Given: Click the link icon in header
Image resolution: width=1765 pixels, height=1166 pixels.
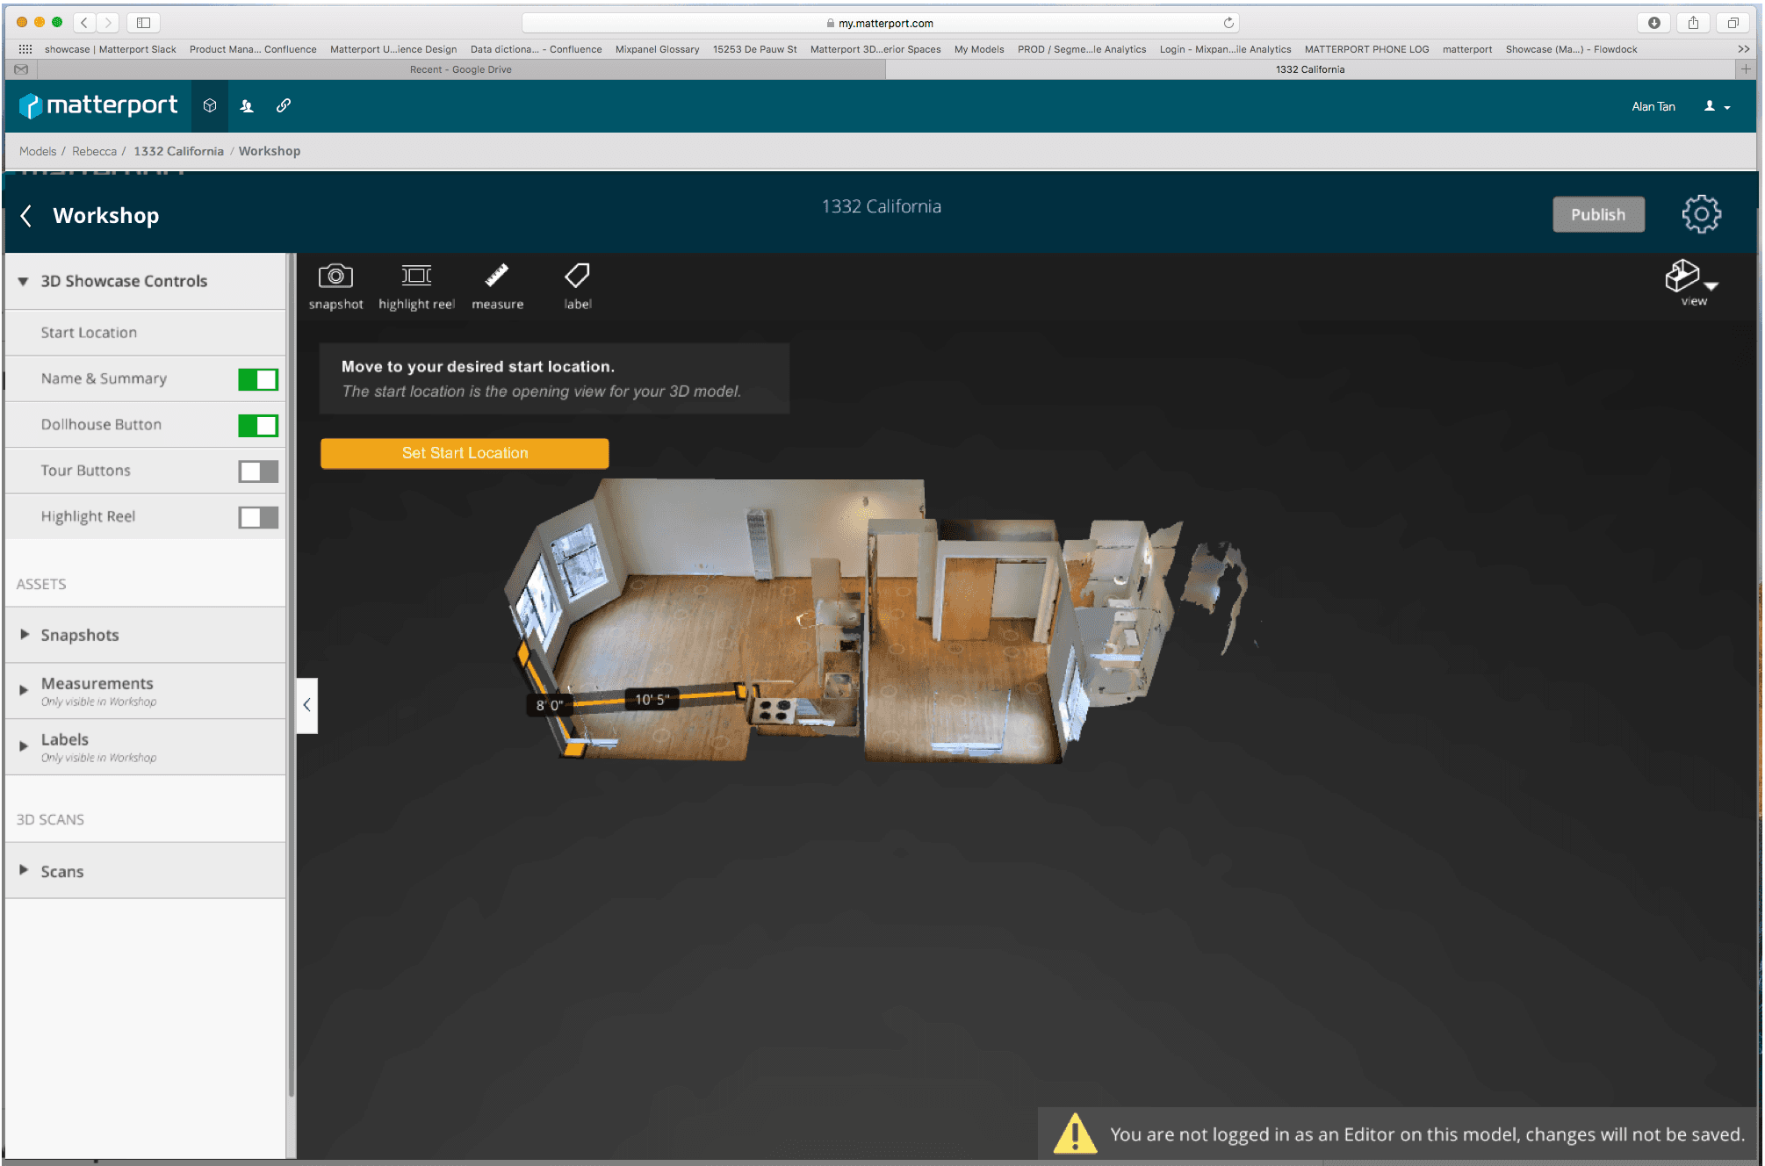Looking at the screenshot, I should [284, 105].
